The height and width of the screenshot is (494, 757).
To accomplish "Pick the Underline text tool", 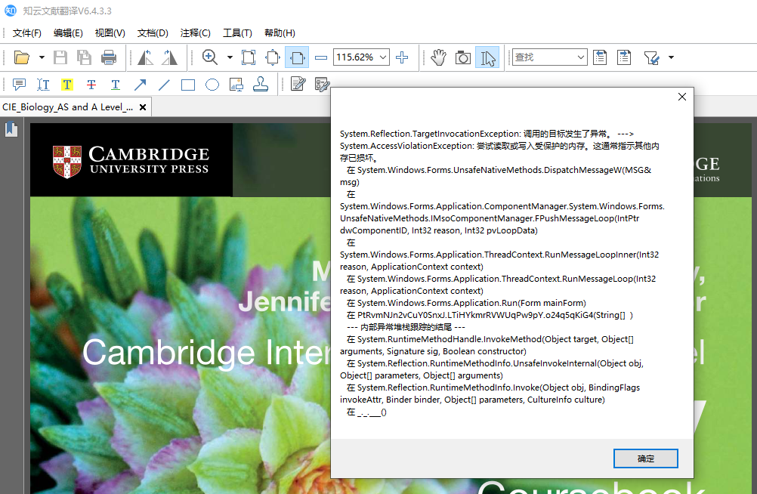I will coord(116,85).
